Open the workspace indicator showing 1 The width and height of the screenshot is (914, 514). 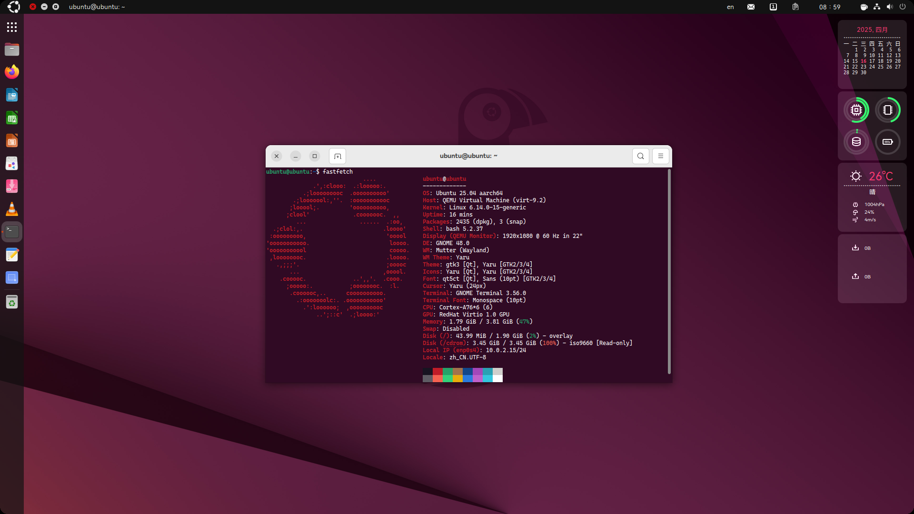point(773,7)
